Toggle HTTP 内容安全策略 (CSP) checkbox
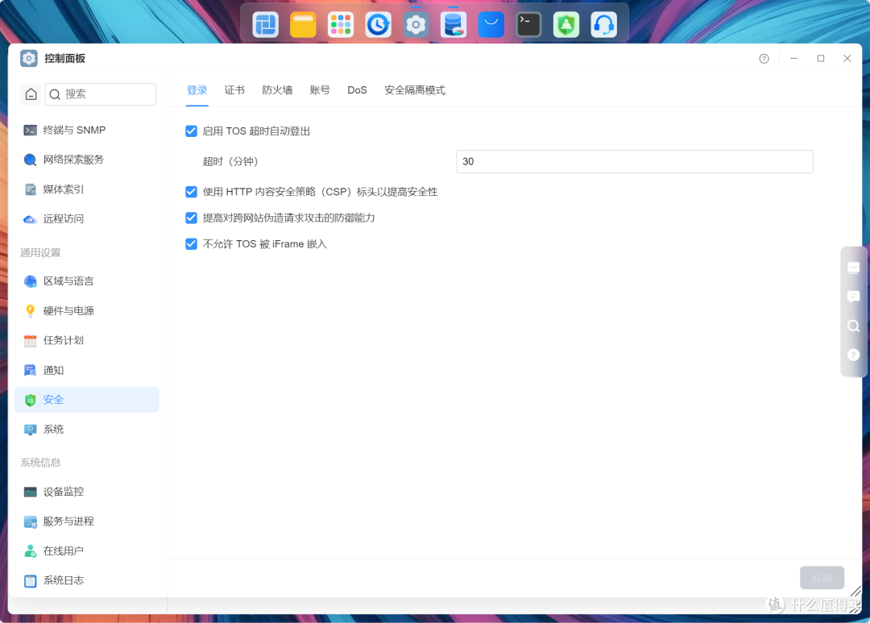 [192, 192]
